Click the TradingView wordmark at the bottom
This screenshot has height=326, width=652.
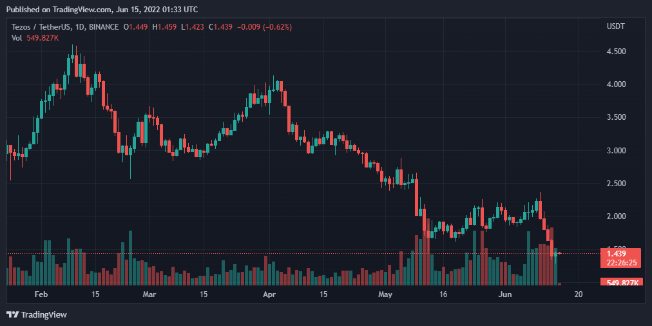(x=44, y=315)
